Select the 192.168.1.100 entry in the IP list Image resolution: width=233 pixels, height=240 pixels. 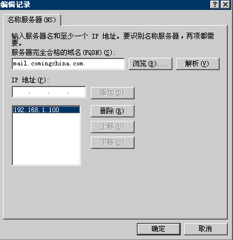[x=46, y=110]
